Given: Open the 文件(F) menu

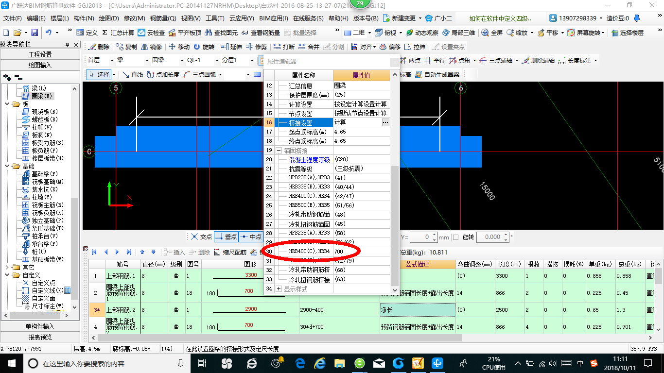Looking at the screenshot, I should tap(13, 18).
